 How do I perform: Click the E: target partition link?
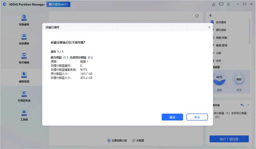(x=90, y=57)
